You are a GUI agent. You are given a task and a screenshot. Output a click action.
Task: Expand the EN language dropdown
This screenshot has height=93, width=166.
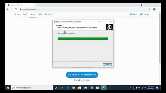(x=133, y=14)
